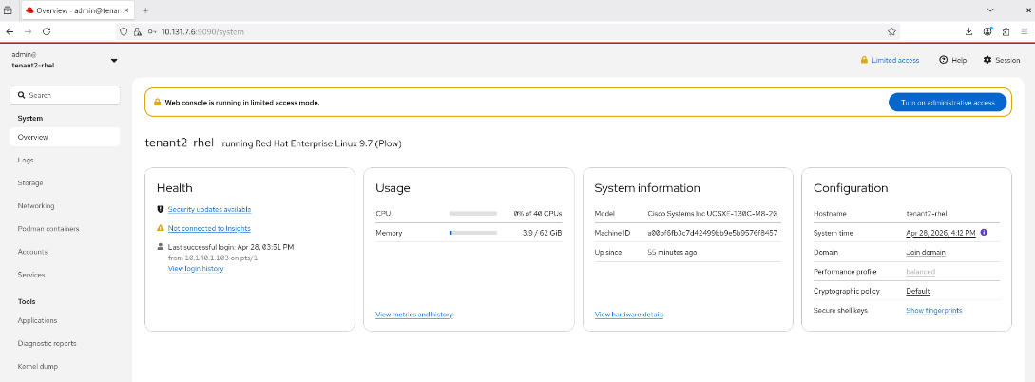This screenshot has width=1035, height=382.
Task: Select Overview in the sidebar
Action: point(65,137)
